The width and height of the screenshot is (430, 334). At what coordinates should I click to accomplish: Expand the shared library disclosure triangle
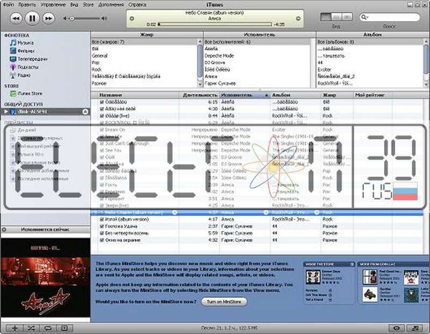tap(6, 112)
